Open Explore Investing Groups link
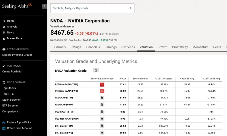 click(x=17, y=55)
